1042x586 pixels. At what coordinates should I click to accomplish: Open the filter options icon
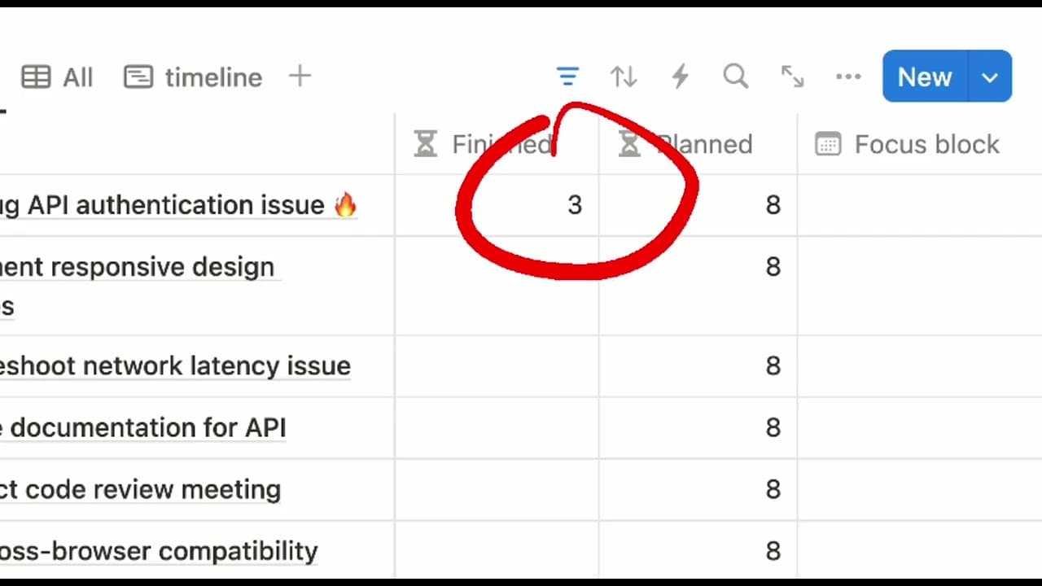click(x=567, y=77)
